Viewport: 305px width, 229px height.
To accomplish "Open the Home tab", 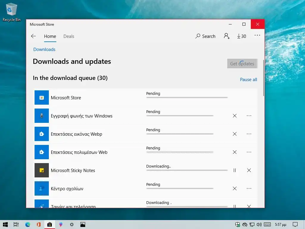I will pyautogui.click(x=50, y=36).
